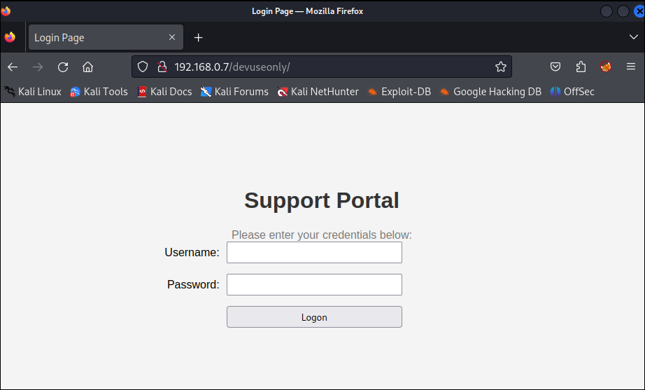The width and height of the screenshot is (645, 390).
Task: Click the tracking protection shield icon
Action: point(143,67)
